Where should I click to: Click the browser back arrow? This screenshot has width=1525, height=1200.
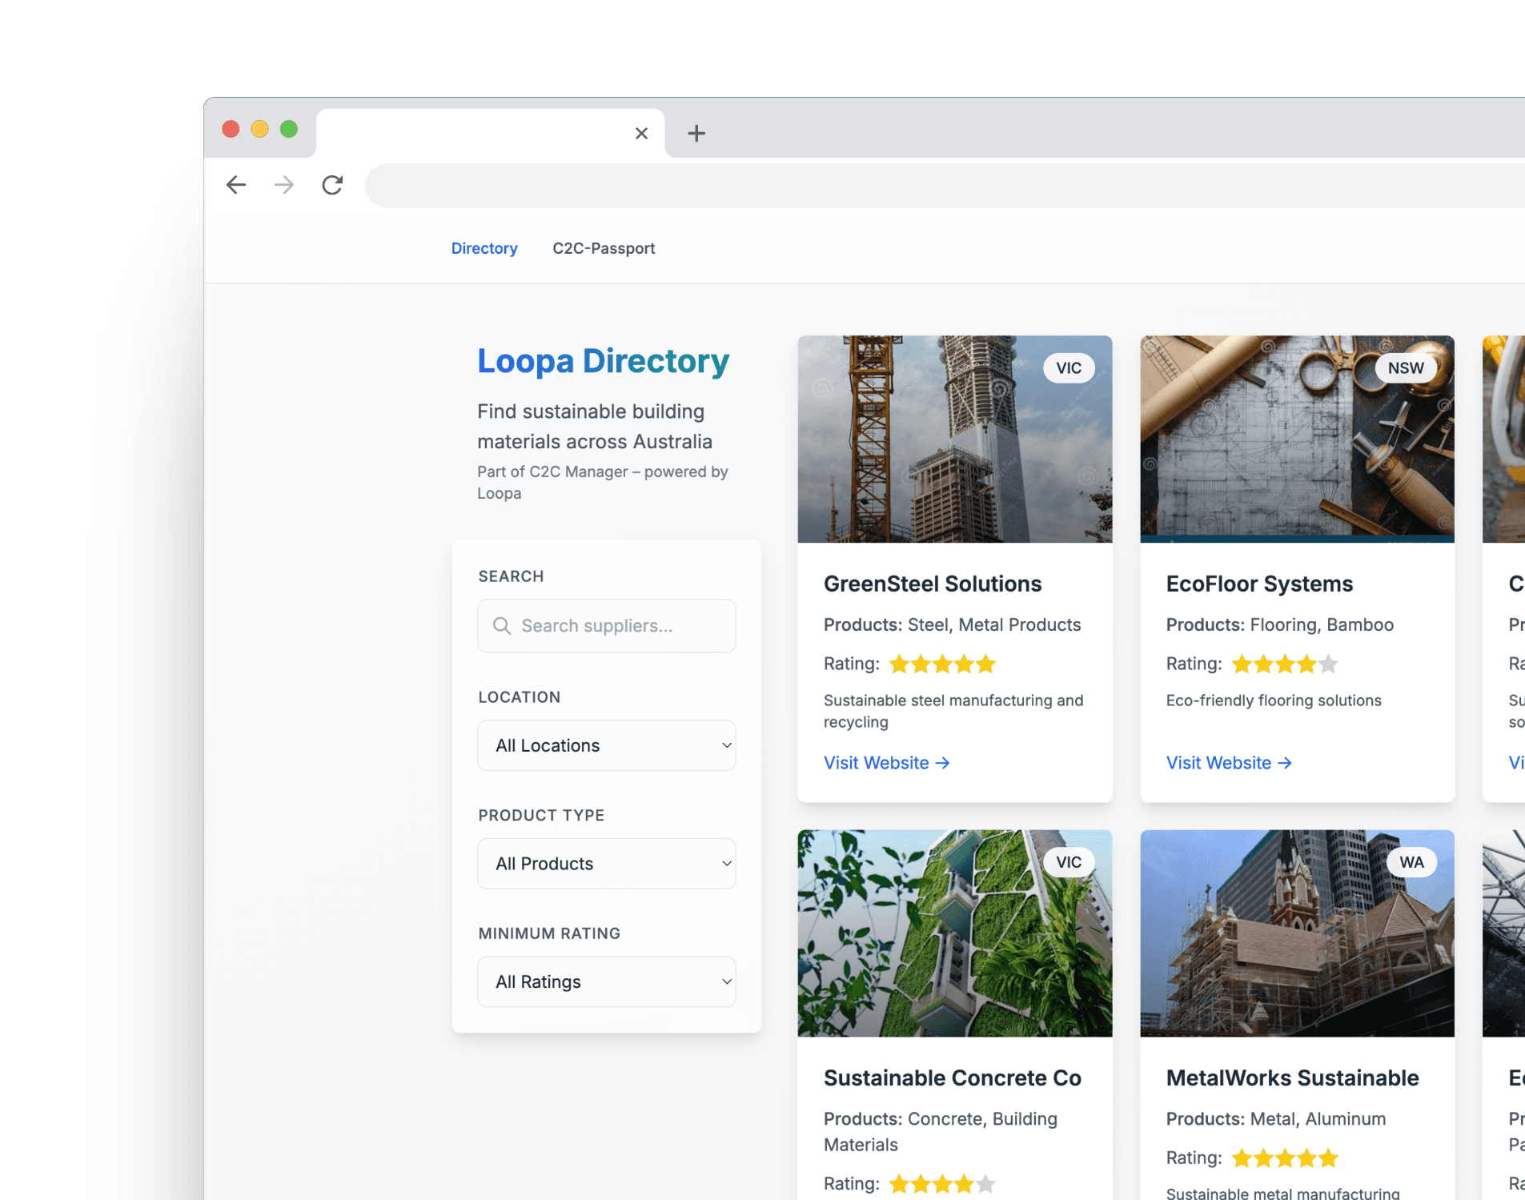point(236,186)
